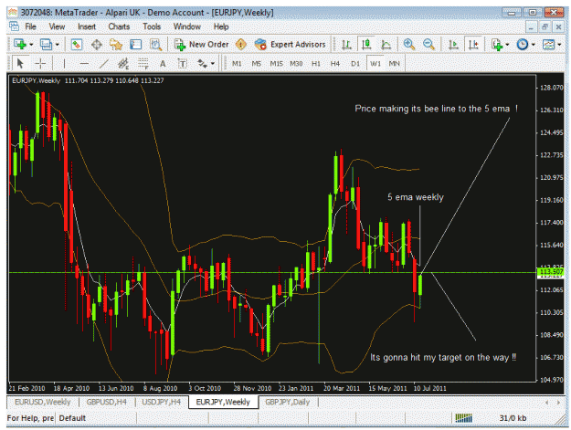Switch to M1 timeframe
Image resolution: width=571 pixels, height=430 pixels.
pyautogui.click(x=237, y=64)
